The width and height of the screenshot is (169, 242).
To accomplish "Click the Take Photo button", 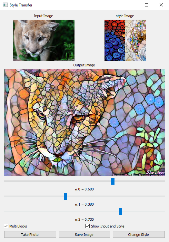I will pos(30,235).
